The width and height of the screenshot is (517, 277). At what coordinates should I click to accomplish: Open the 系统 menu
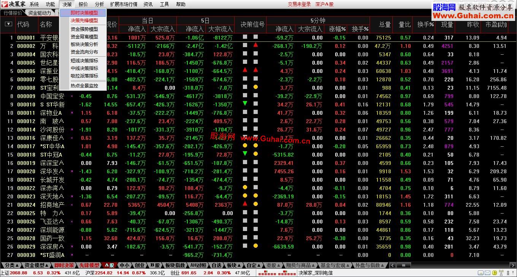[x=34, y=4]
